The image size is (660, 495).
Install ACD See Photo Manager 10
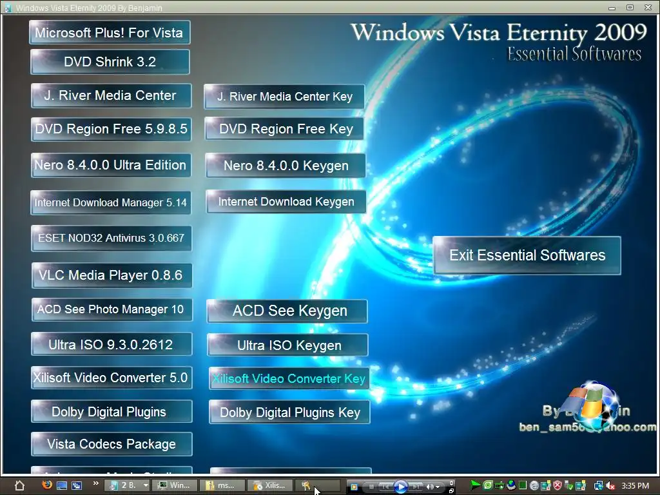click(112, 310)
